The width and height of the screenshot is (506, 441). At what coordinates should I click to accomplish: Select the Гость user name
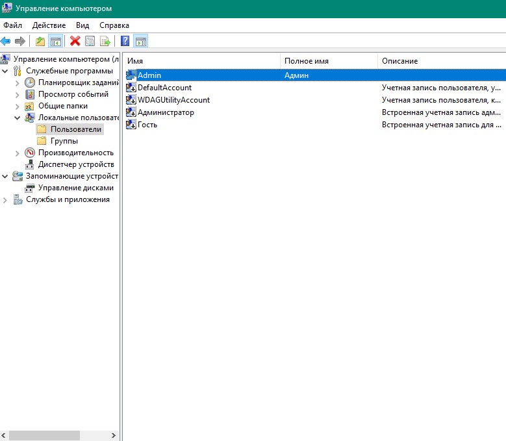point(147,125)
